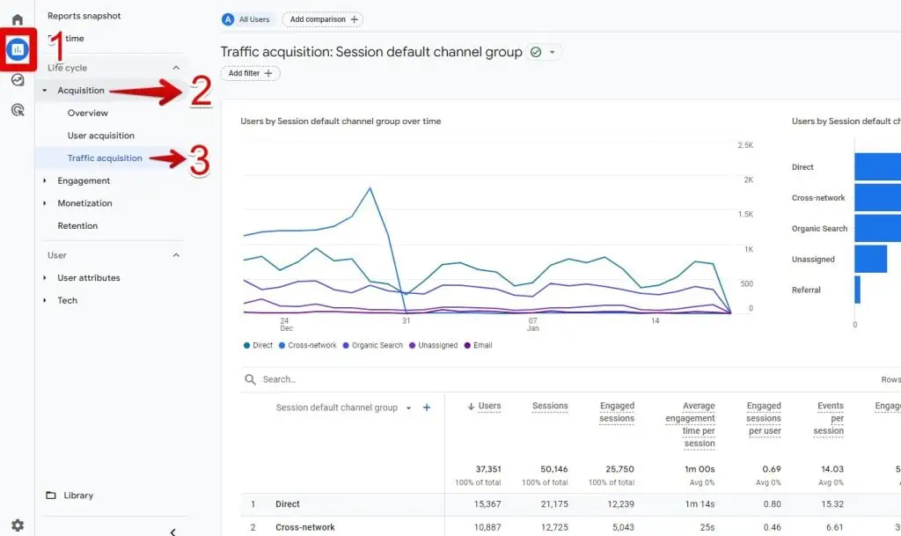This screenshot has height=536, width=901.
Task: Toggle the Email series in the chart legend
Action: 479,345
